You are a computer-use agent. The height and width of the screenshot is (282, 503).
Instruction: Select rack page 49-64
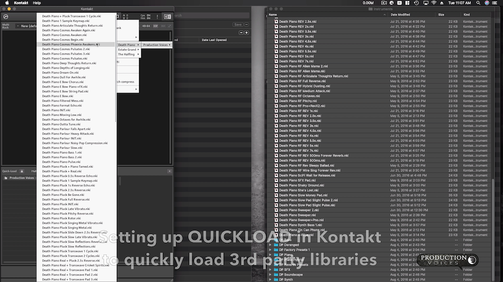(x=146, y=26)
